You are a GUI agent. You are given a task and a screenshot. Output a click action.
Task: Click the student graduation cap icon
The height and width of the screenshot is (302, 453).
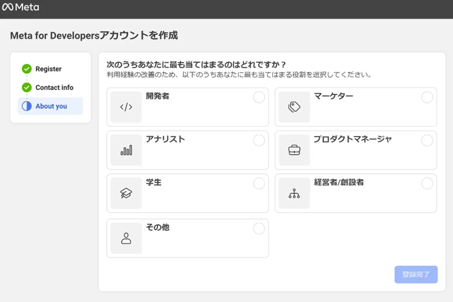coord(127,193)
